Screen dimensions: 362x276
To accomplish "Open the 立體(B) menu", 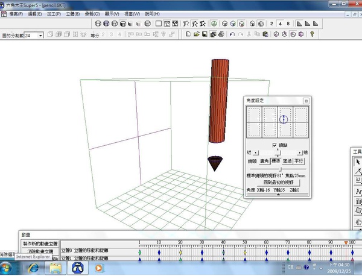I will click(73, 14).
